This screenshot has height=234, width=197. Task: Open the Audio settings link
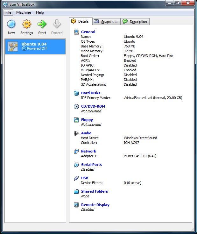coord(86,133)
